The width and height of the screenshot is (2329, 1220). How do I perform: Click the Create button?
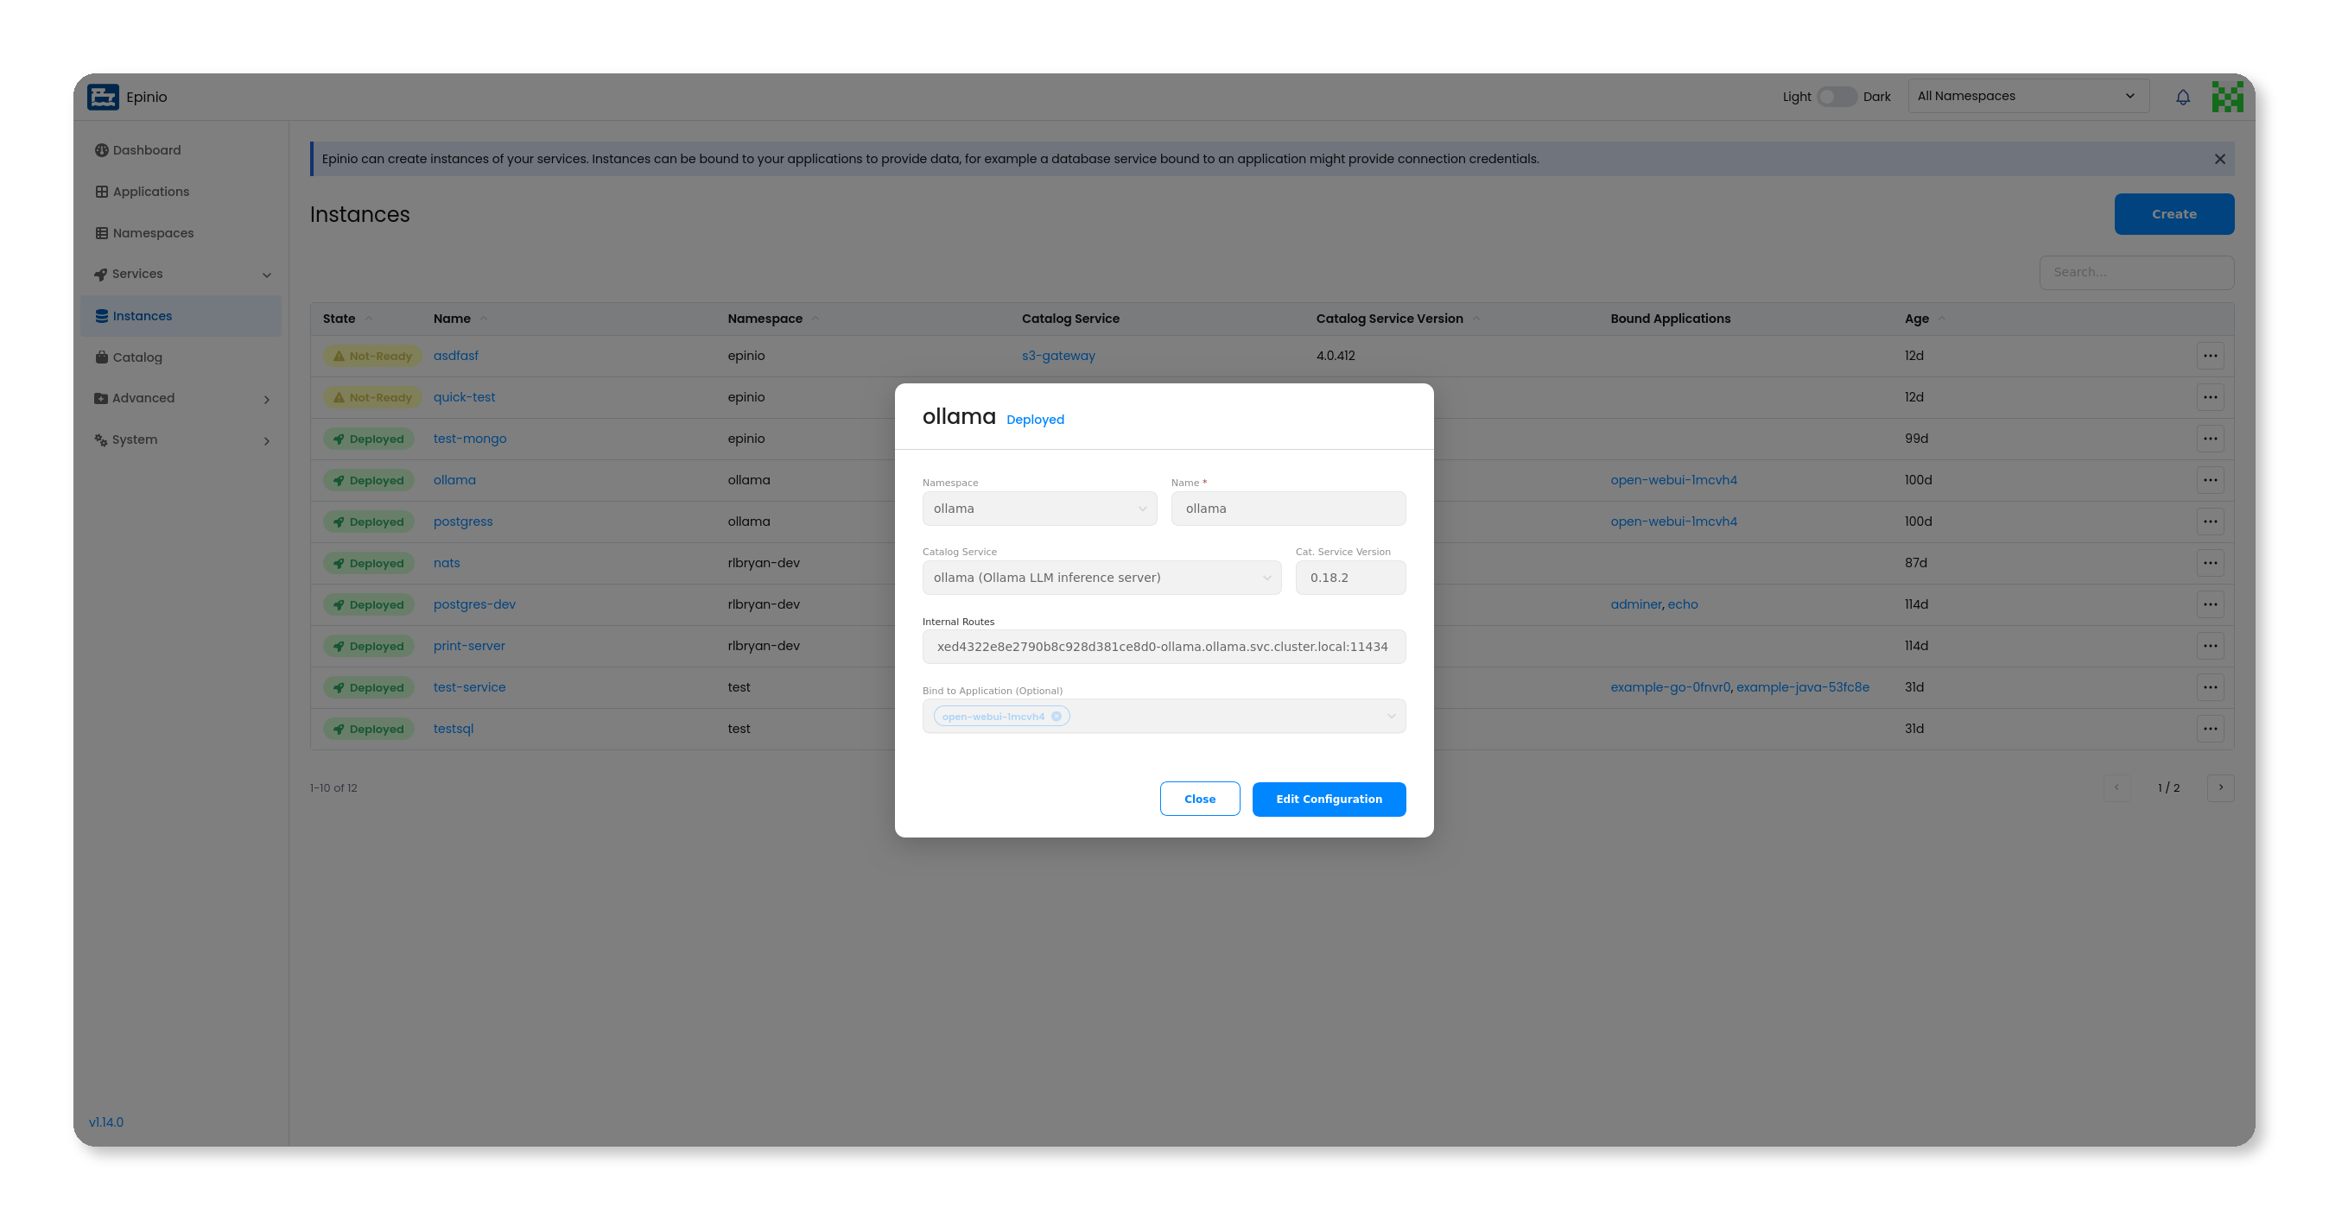coord(2174,214)
